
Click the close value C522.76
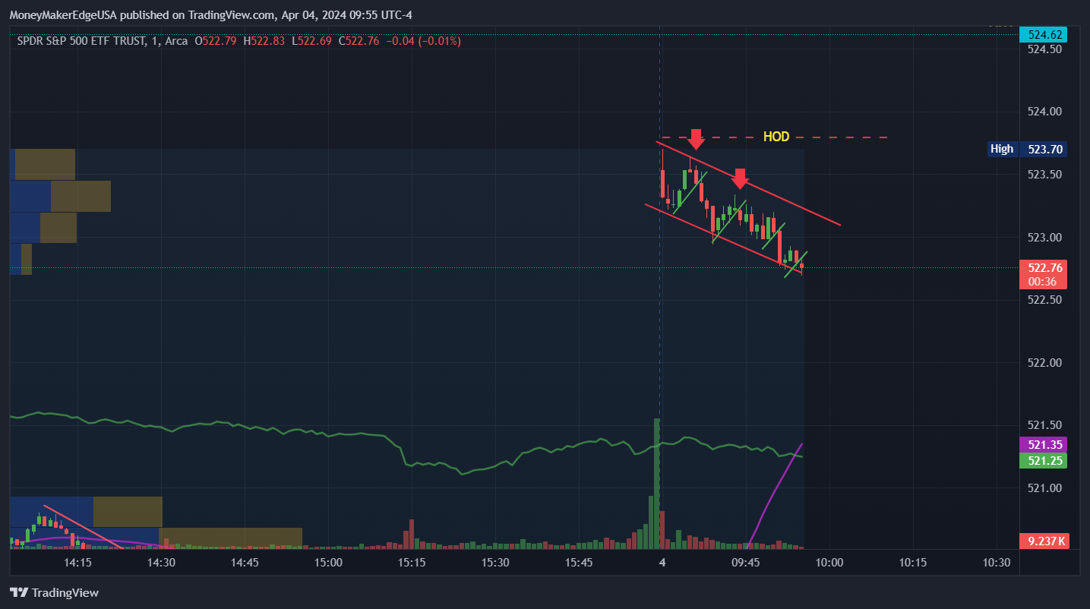coord(359,41)
